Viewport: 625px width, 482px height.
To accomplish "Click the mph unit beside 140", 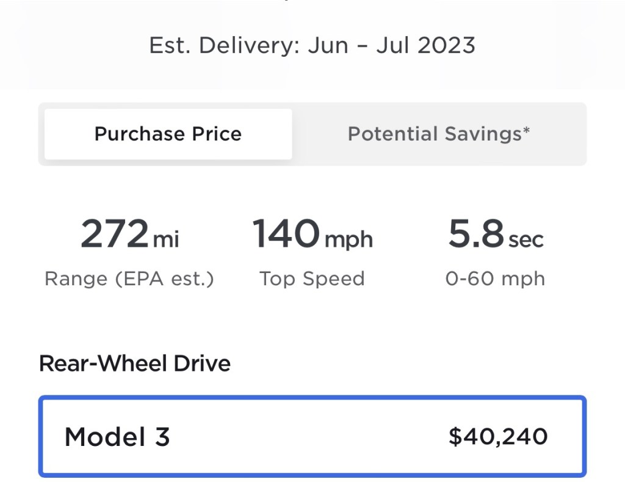I will point(349,239).
